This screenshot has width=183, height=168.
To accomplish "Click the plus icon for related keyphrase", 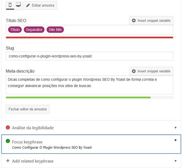I will point(8,161).
